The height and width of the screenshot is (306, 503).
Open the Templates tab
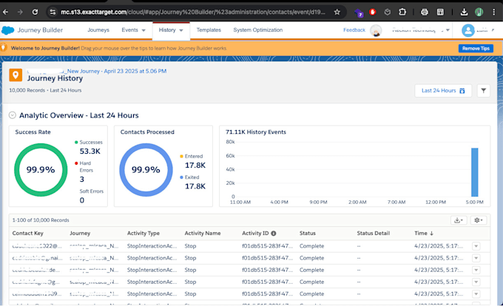coord(209,30)
